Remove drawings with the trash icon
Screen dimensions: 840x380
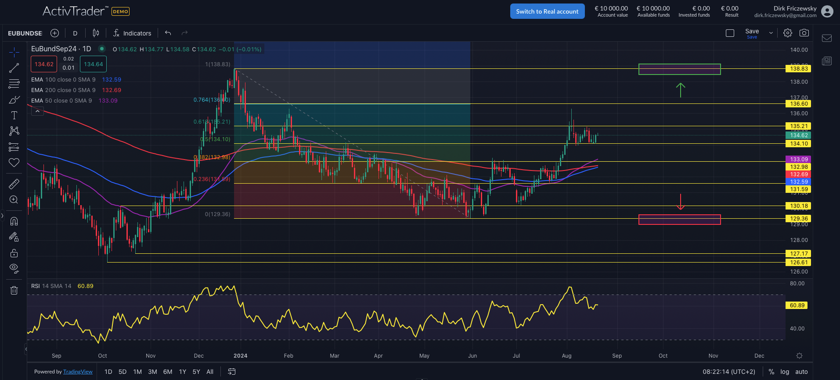point(14,290)
